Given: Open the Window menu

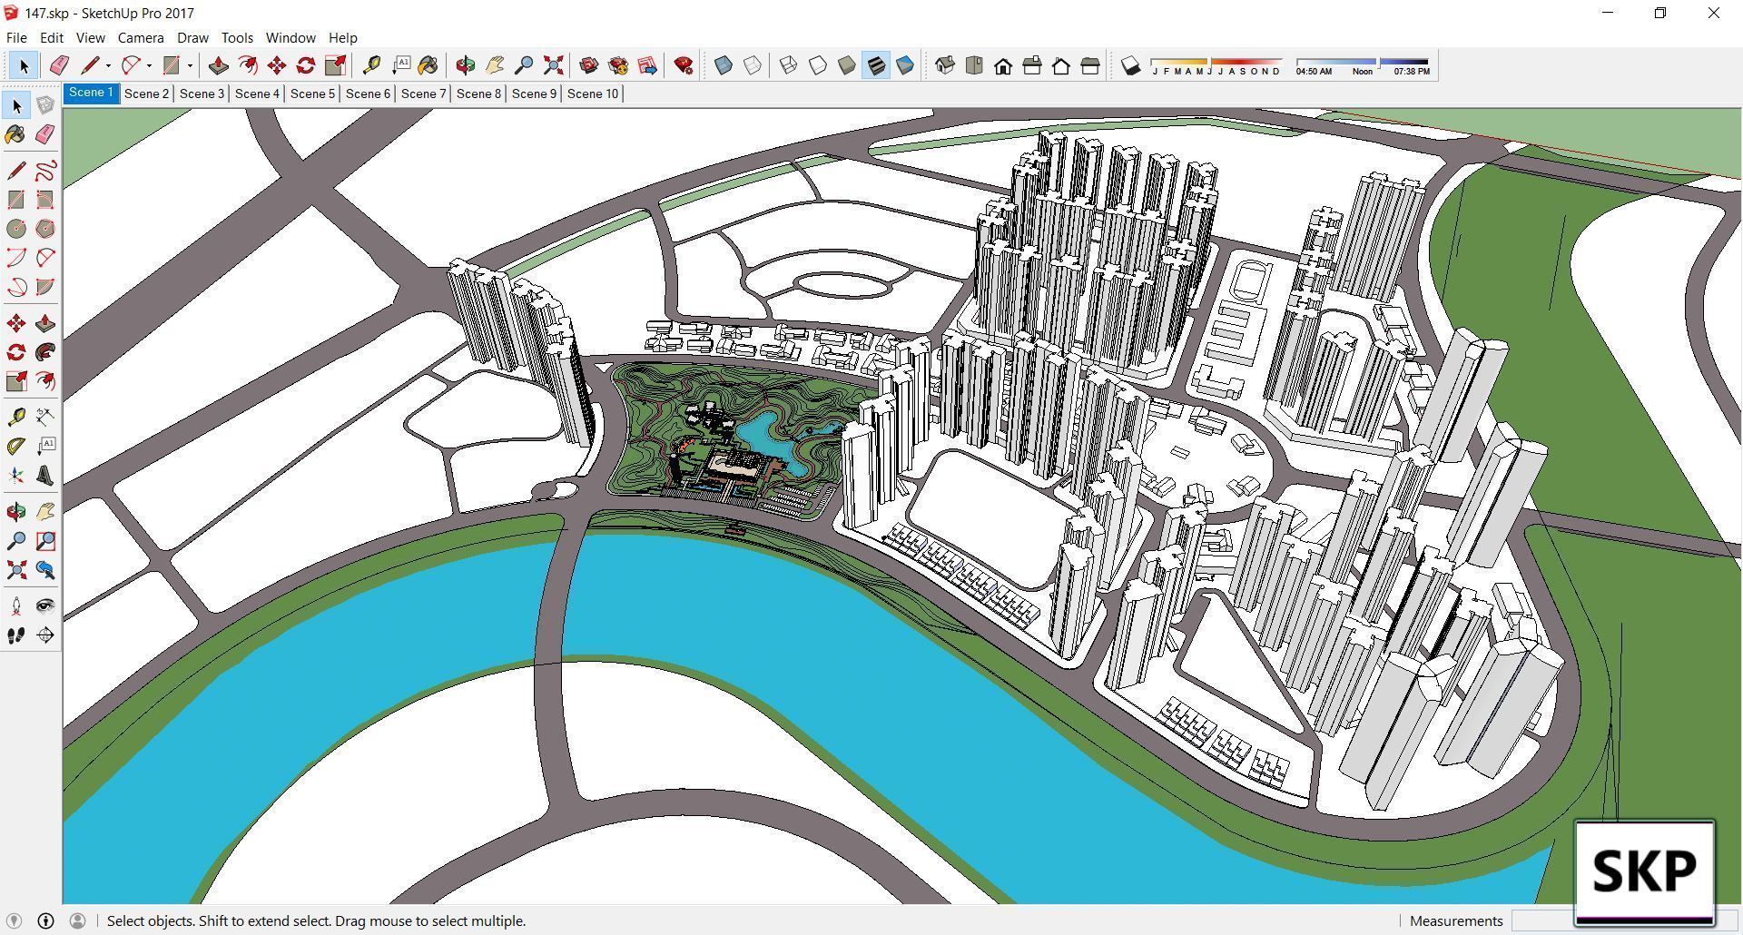Looking at the screenshot, I should pos(290,38).
